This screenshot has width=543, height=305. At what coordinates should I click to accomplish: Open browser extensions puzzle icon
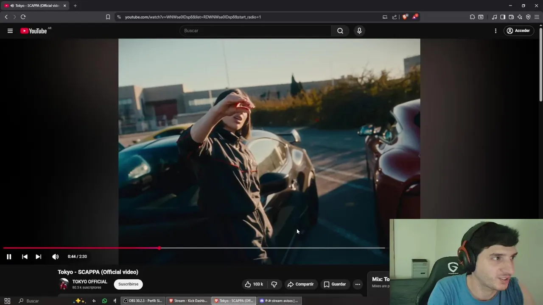(x=472, y=17)
